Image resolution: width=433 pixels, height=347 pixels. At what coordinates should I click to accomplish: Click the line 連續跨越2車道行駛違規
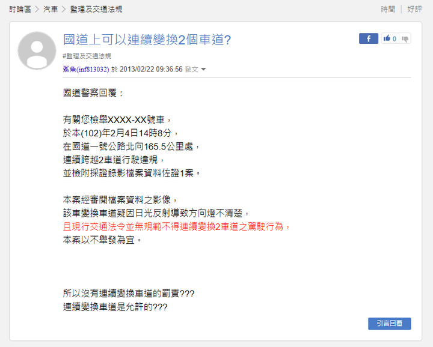pos(114,160)
